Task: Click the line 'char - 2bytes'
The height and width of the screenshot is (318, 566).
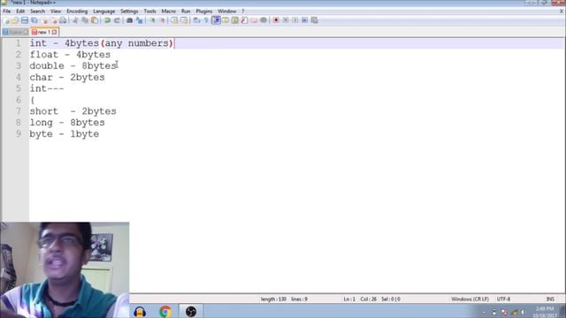Action: 67,77
